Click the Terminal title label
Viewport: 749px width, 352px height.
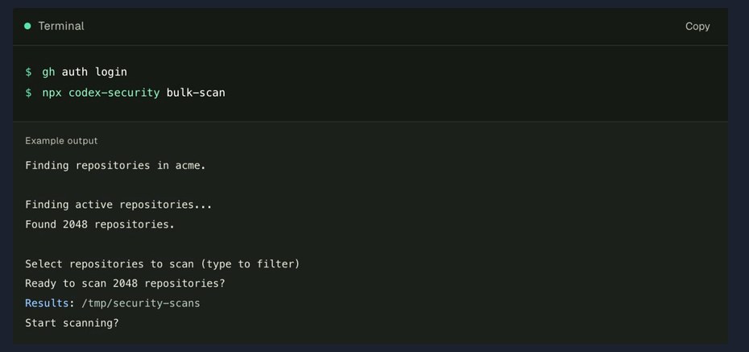click(61, 27)
